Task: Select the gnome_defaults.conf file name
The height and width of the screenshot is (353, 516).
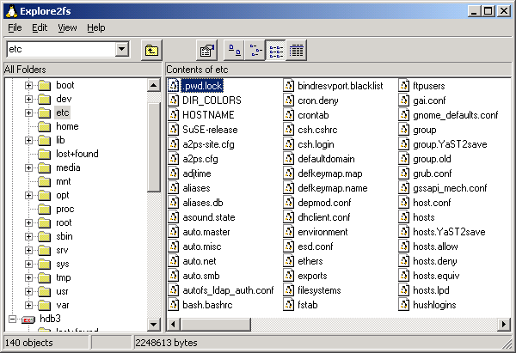Action: (x=456, y=115)
